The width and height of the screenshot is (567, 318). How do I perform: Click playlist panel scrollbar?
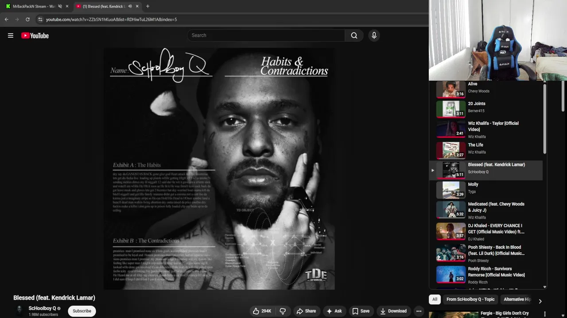tap(545, 118)
